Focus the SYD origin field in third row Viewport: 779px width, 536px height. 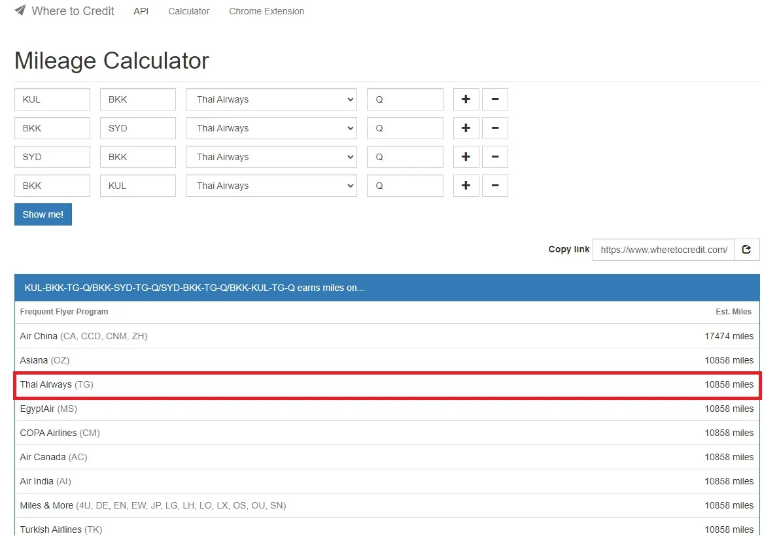coord(52,157)
